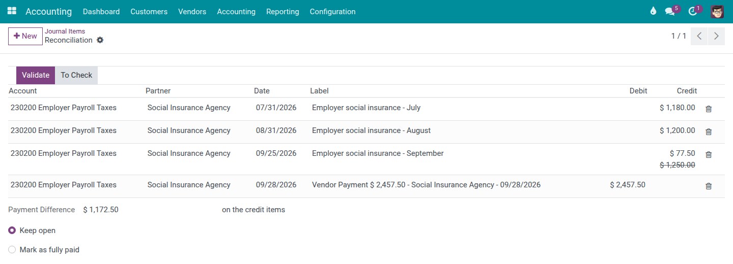
Task: Expand the Reporting menu
Action: coord(283,11)
